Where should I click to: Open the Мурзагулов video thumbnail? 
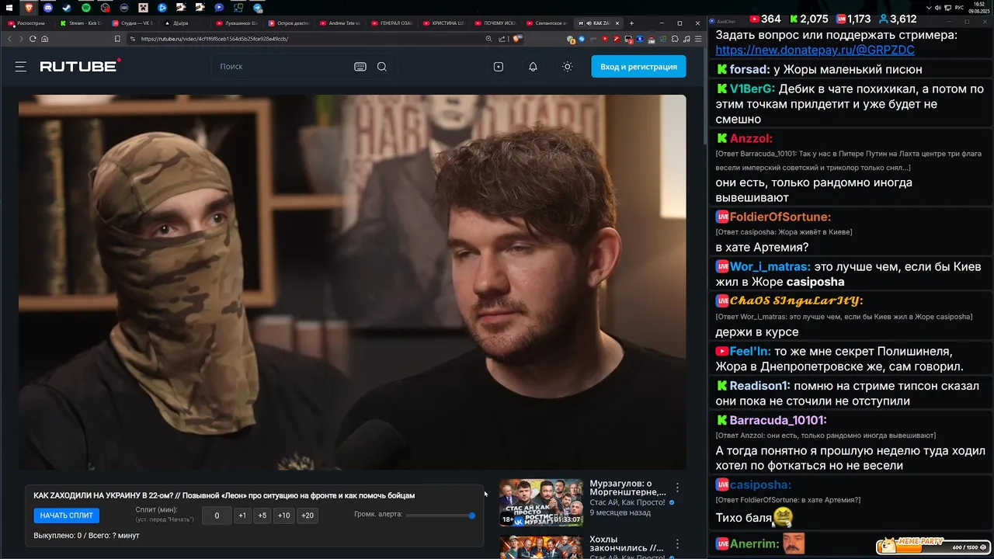541,502
